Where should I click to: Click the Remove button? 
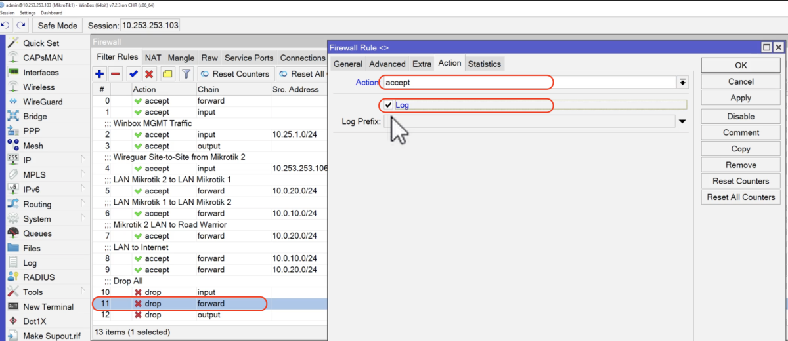click(741, 165)
